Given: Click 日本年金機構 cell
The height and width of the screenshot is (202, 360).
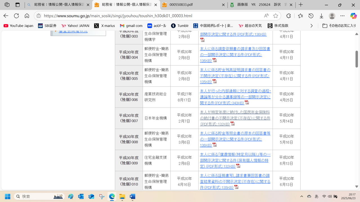Looking at the screenshot, I should (x=157, y=118).
